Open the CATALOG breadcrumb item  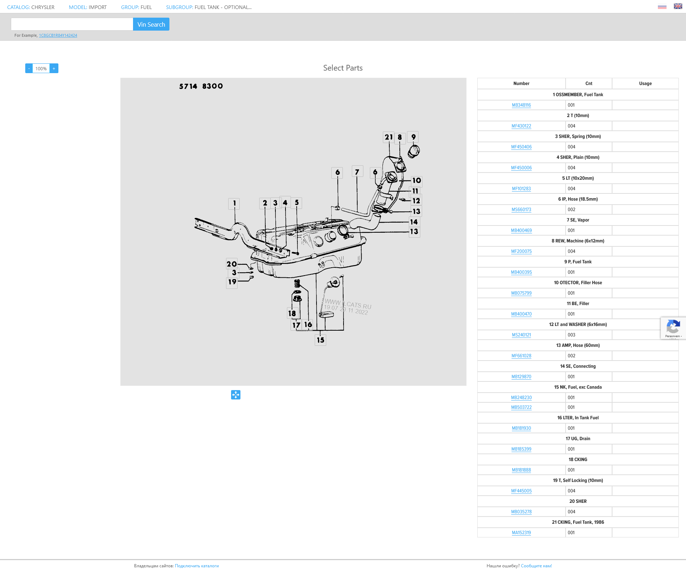click(x=31, y=7)
